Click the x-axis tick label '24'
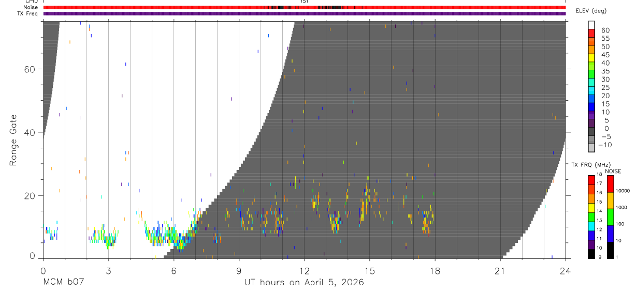 click(565, 270)
